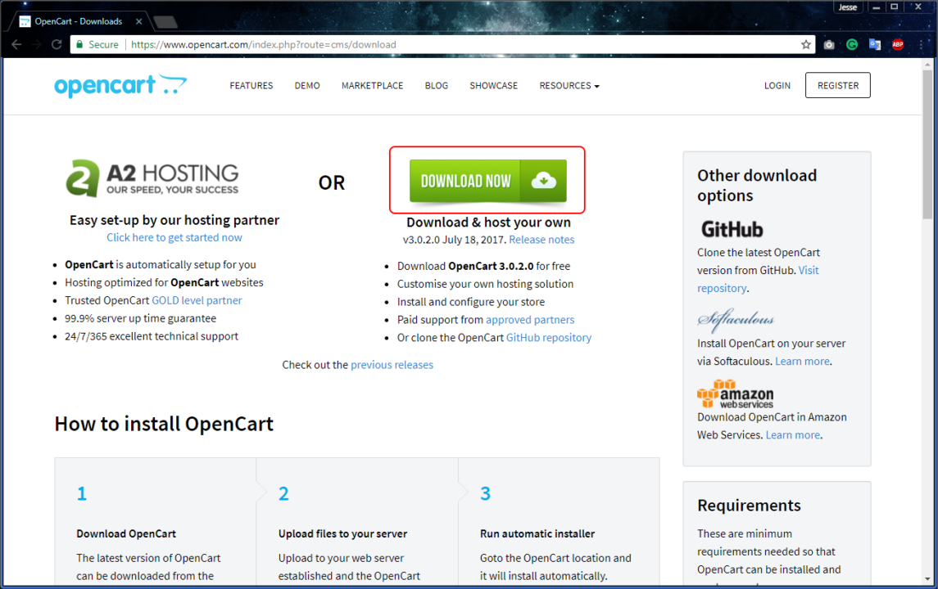Click the Softaculous logo

(x=736, y=321)
